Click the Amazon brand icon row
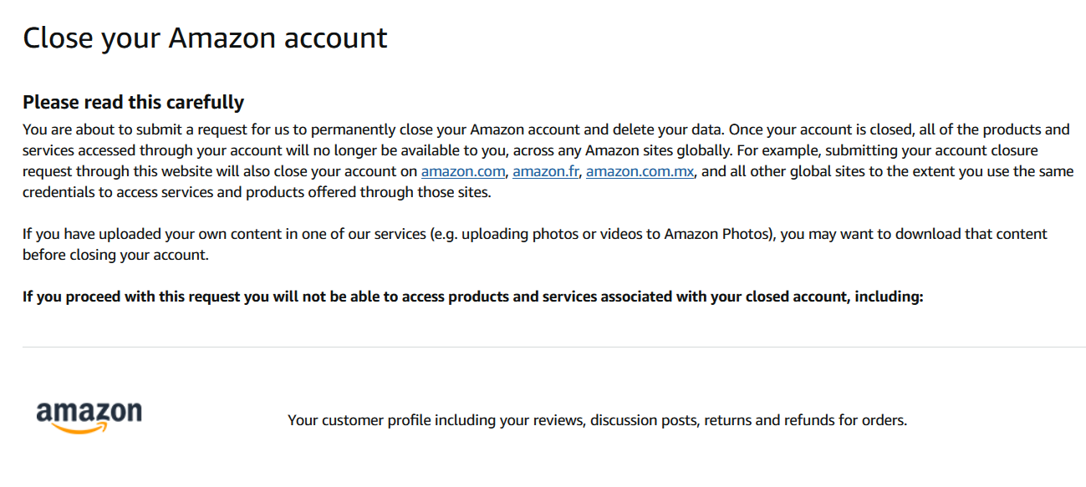This screenshot has width=1086, height=487. pyautogui.click(x=89, y=413)
